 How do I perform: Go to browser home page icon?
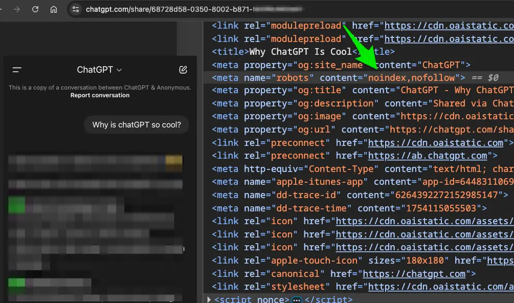tap(54, 9)
